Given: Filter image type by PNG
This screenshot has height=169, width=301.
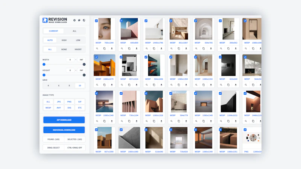Looking at the screenshot, I should pos(69,102).
